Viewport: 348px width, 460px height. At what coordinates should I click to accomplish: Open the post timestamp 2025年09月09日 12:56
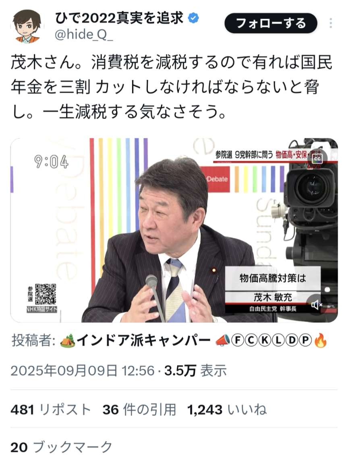click(83, 370)
